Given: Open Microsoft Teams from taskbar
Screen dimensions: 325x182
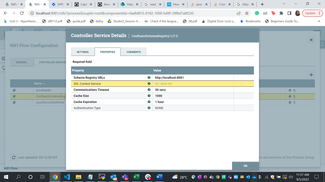Looking at the screenshot, I should (125, 177).
